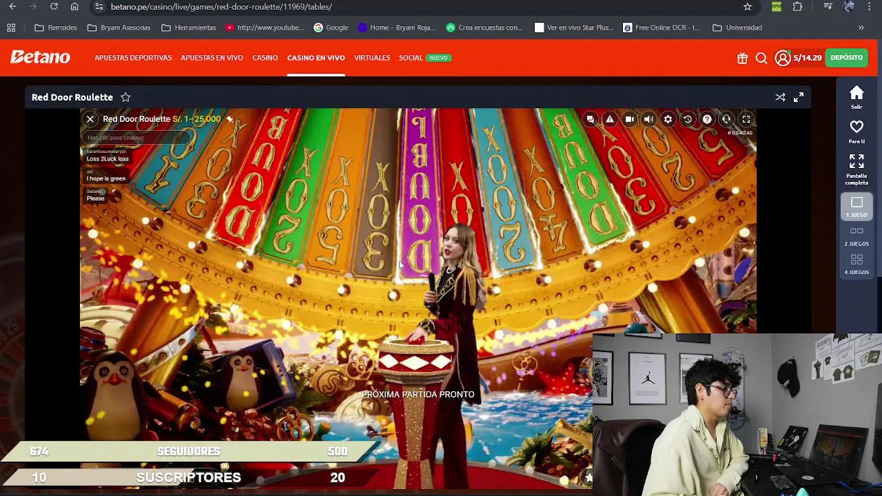Open APUESTAS DEPORTIVAS menu
This screenshot has width=882, height=496.
point(133,58)
